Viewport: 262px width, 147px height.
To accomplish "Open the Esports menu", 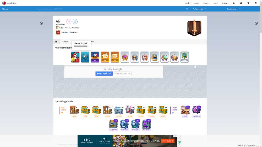I will tap(225, 3).
